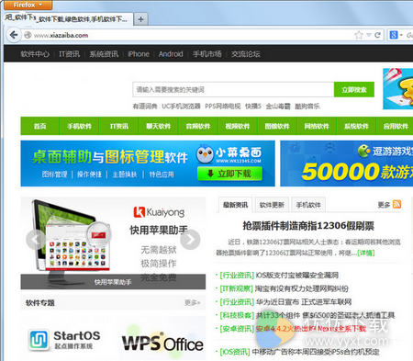Open the Firefox menu button

click(28, 5)
